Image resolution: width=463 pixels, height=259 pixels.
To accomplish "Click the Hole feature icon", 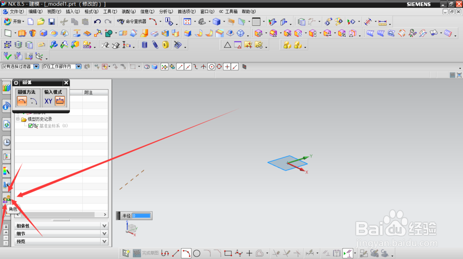I will click(44, 33).
